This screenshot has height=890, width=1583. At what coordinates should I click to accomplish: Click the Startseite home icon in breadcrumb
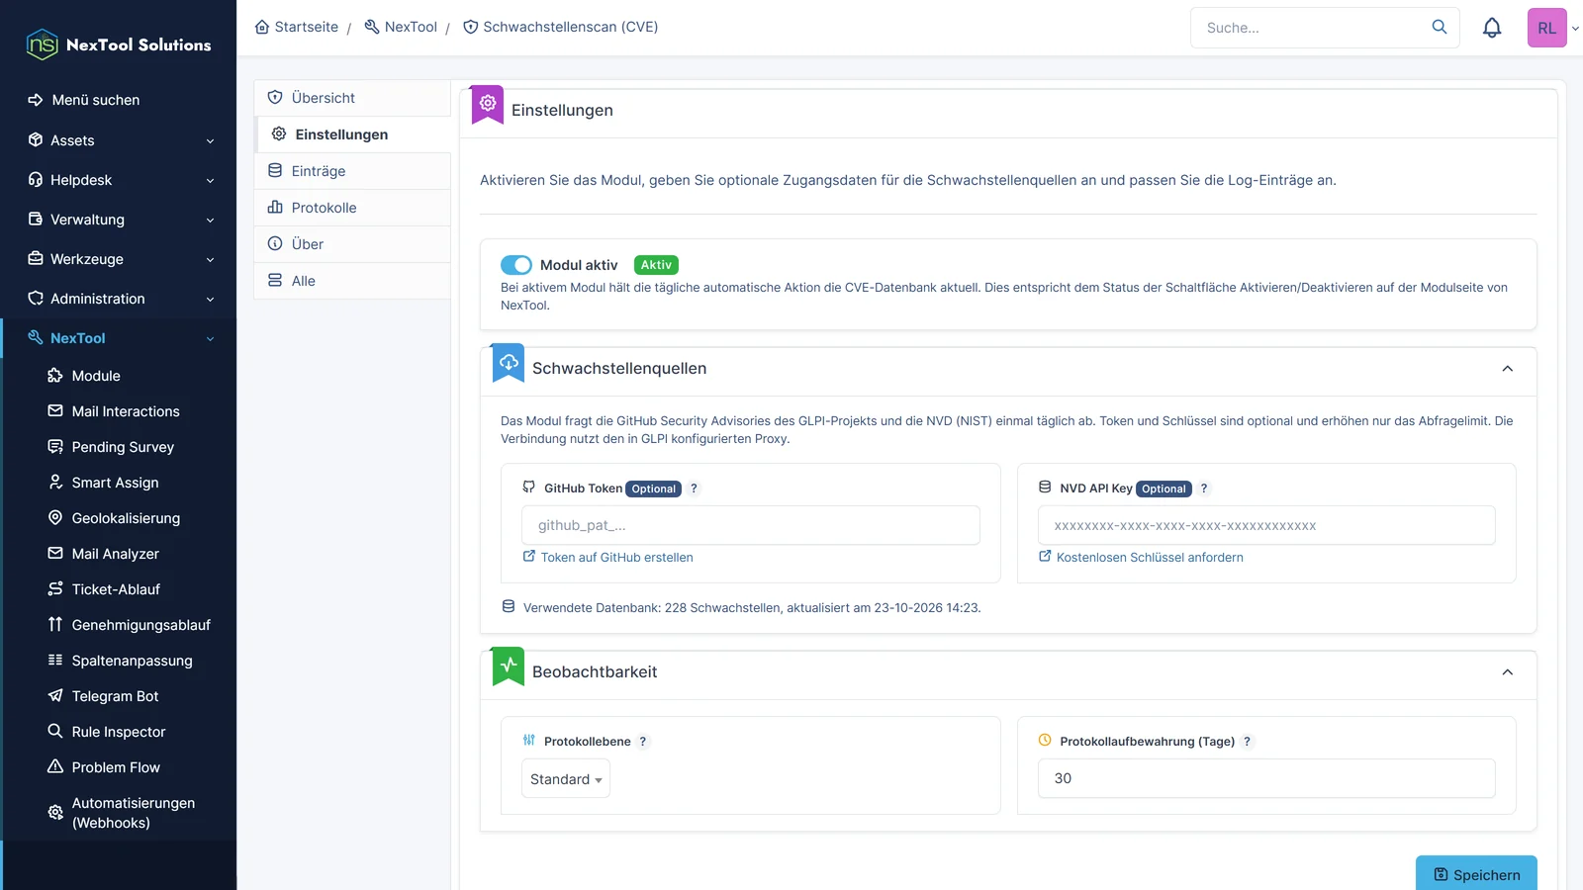262,27
